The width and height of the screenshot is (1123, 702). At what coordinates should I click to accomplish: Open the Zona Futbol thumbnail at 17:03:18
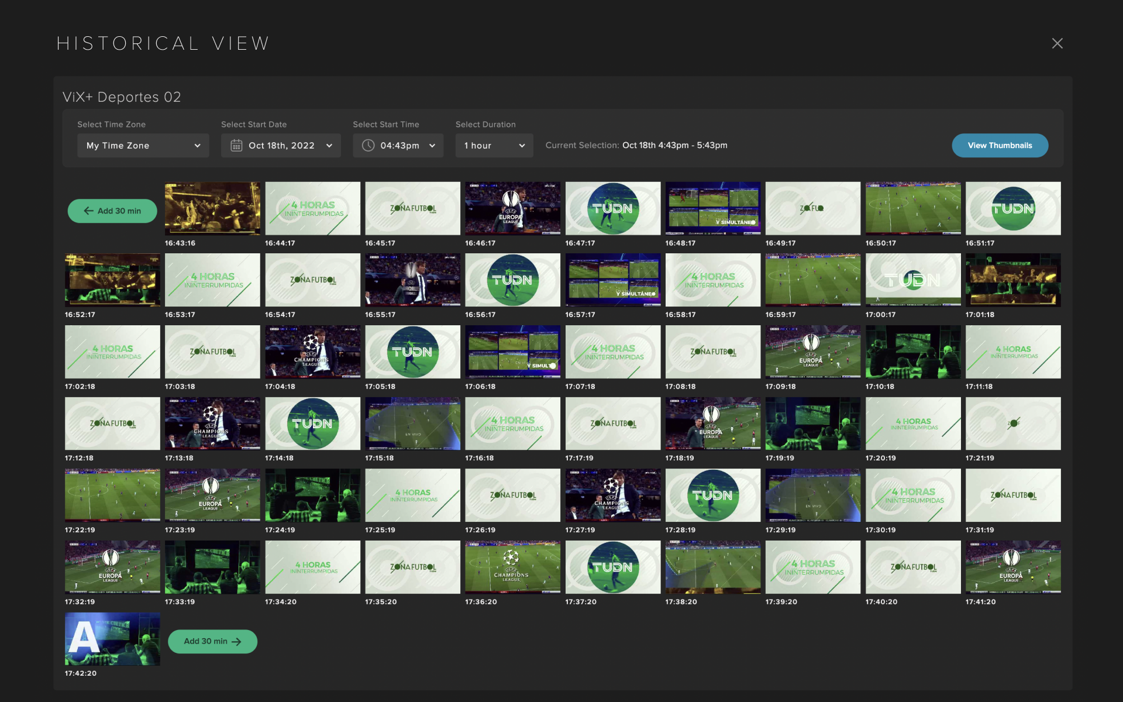tap(212, 352)
